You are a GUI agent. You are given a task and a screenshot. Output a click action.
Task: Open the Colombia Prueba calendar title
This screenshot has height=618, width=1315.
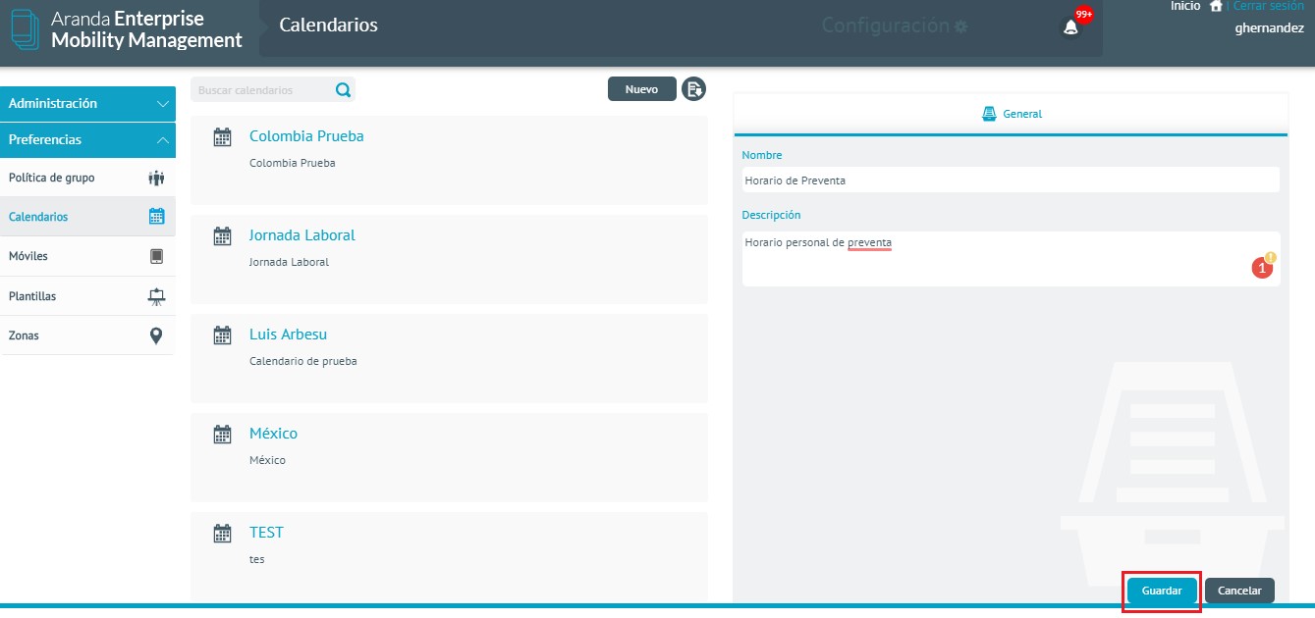click(x=306, y=136)
